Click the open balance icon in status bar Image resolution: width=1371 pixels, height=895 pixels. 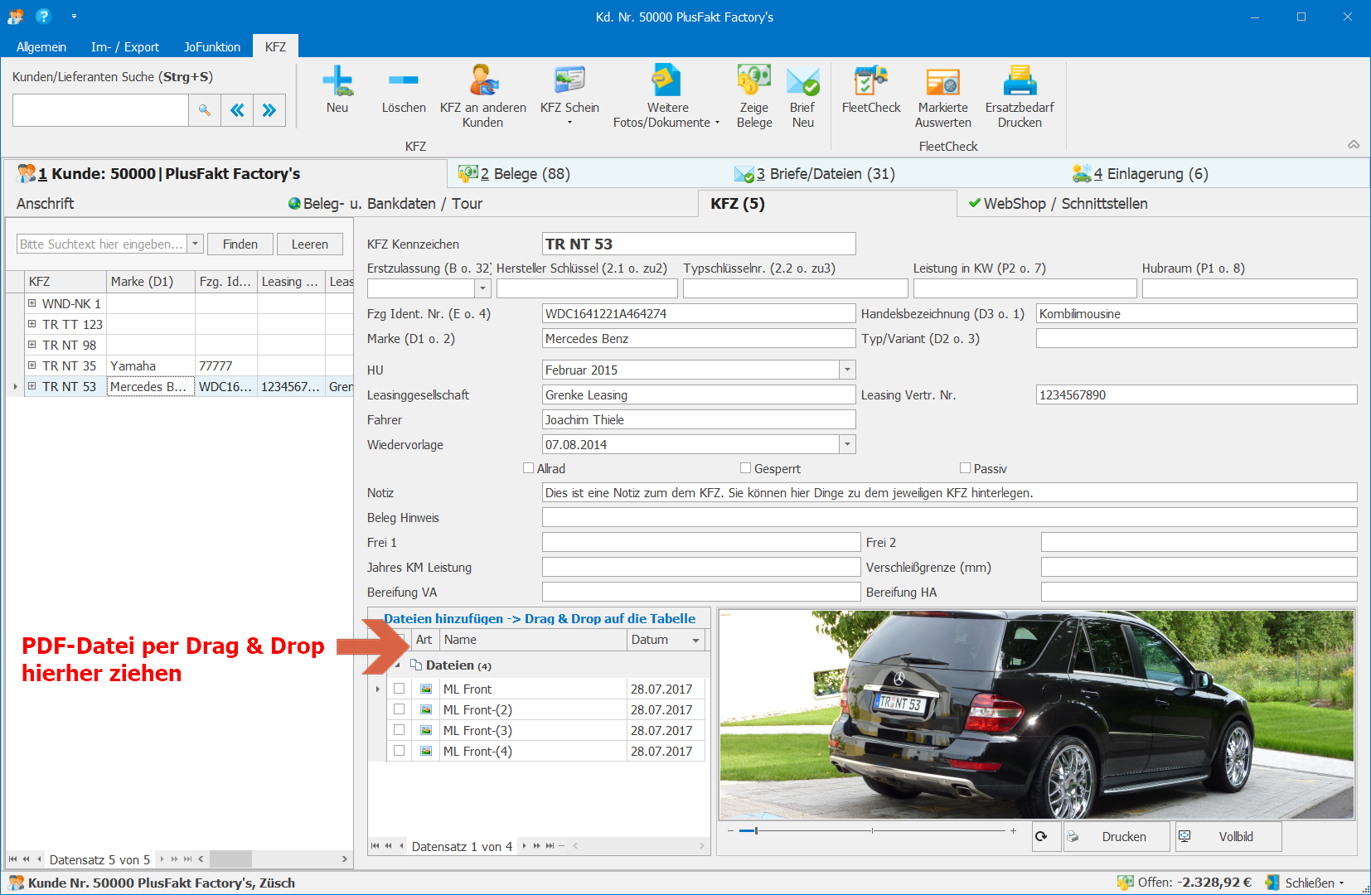pos(1125,883)
